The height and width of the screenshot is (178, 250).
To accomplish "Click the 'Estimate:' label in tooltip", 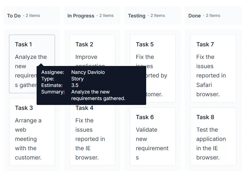I will point(52,85).
